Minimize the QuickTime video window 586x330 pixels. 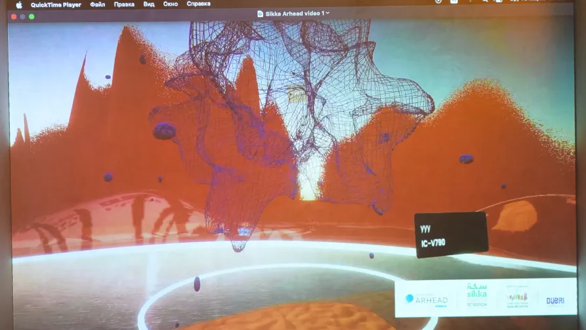coord(23,17)
